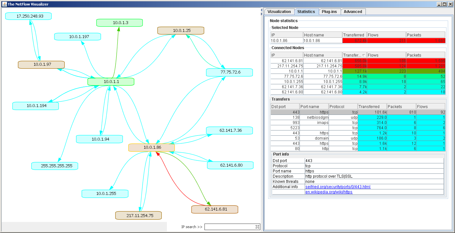Sort Transfers by the Flows column header
The height and width of the screenshot is (233, 455).
[x=431, y=106]
